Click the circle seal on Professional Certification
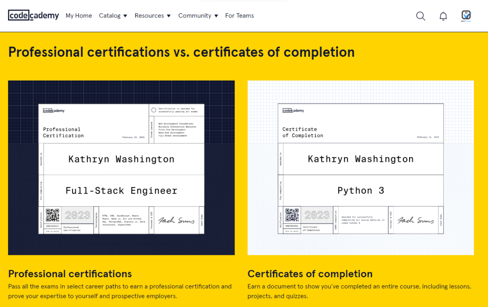The image size is (488, 307). tap(154, 110)
